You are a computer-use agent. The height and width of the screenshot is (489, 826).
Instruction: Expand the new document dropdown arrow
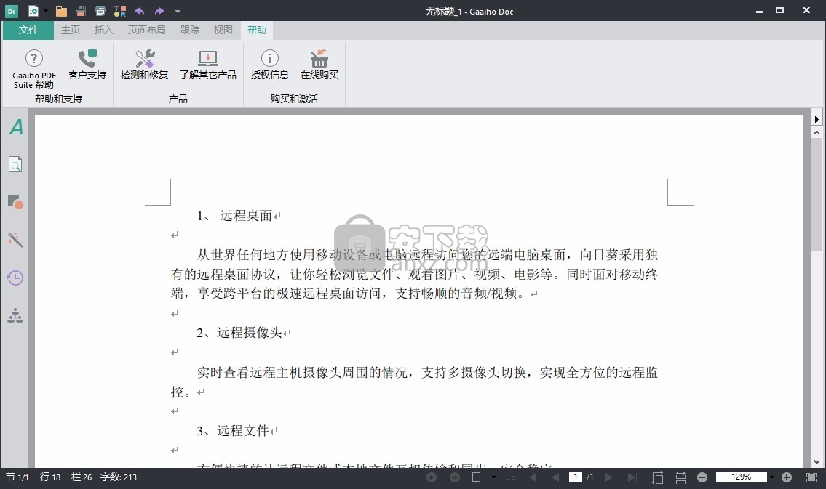pyautogui.click(x=46, y=10)
